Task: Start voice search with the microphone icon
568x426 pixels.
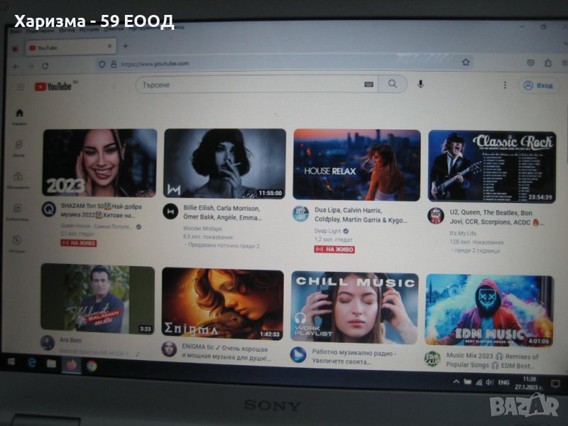Action: click(420, 84)
